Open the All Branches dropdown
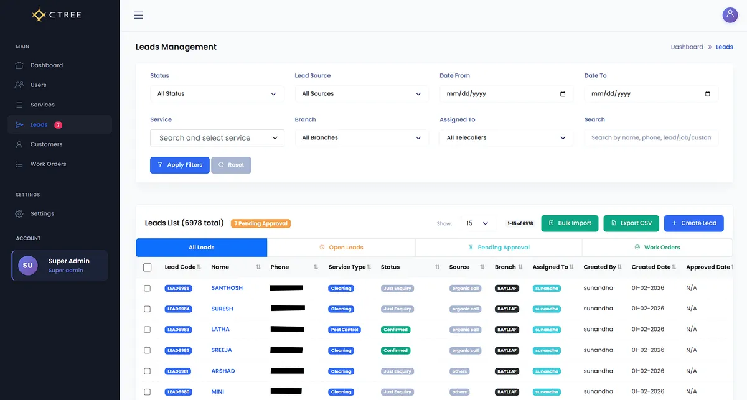This screenshot has height=400, width=747. 362,137
